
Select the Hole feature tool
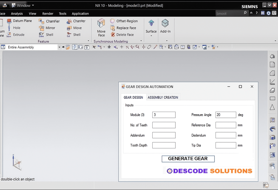pos(17,28)
